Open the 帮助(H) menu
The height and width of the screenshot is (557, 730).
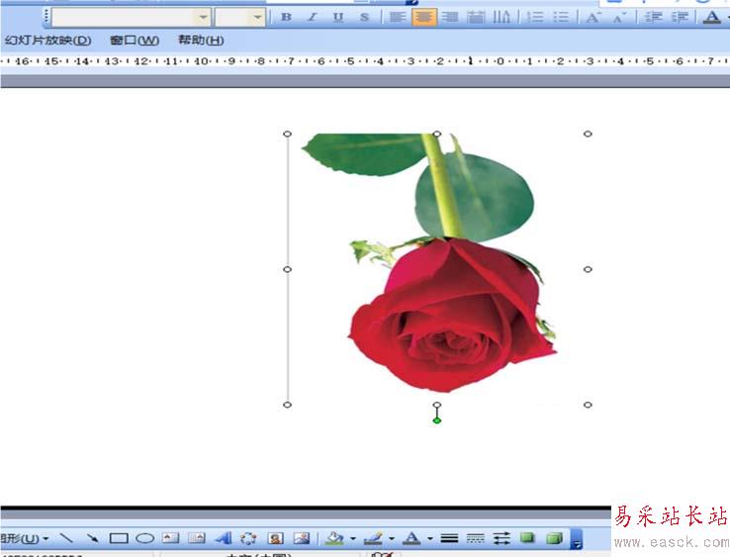pos(201,41)
